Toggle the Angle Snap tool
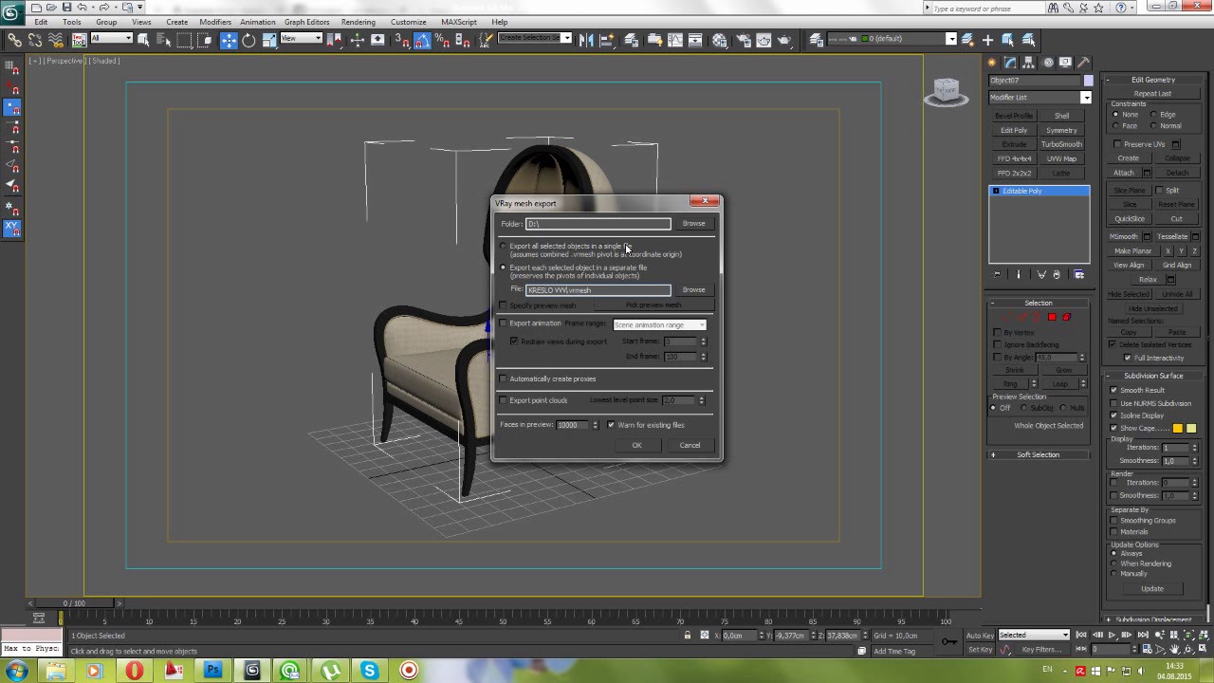The height and width of the screenshot is (683, 1214). [x=422, y=40]
